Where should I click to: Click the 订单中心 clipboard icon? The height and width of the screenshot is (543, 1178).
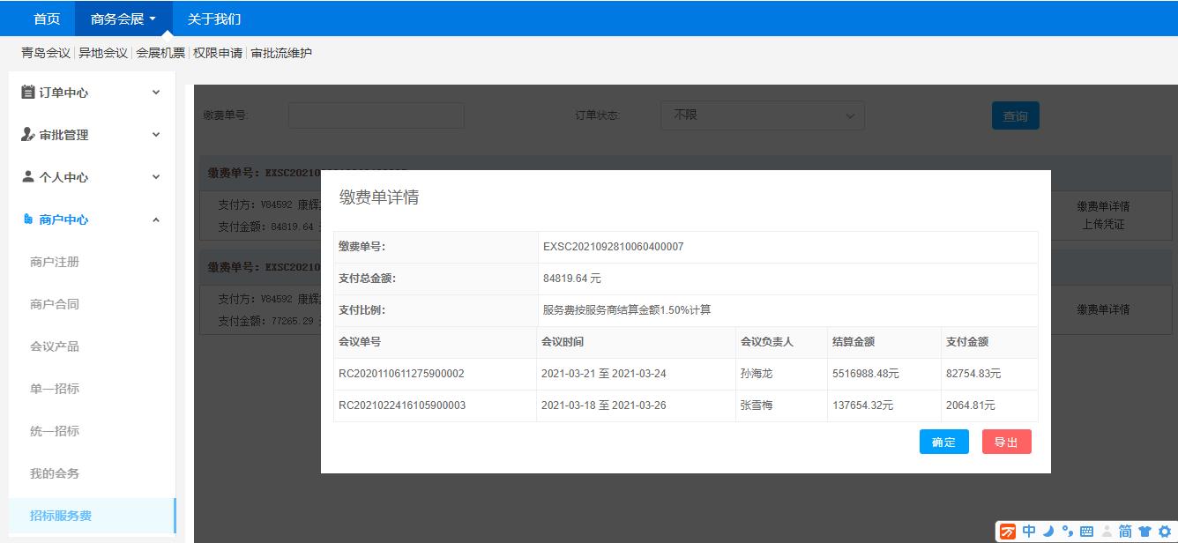coord(28,93)
